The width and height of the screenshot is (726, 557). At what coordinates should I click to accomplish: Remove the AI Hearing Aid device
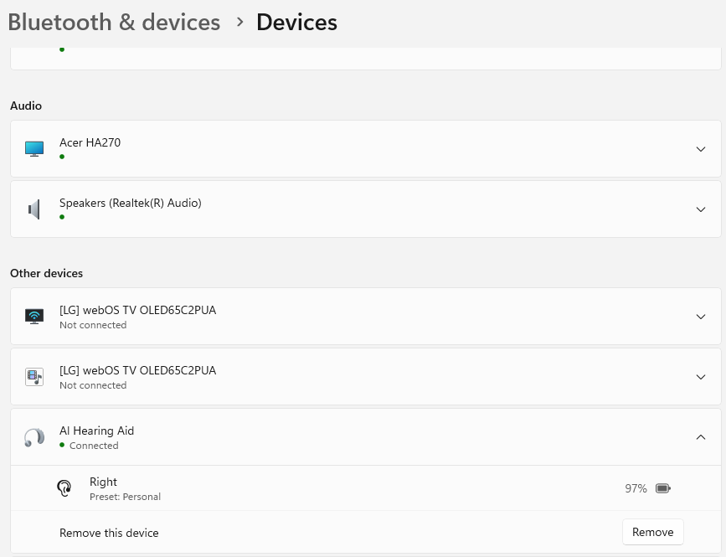[x=653, y=532]
